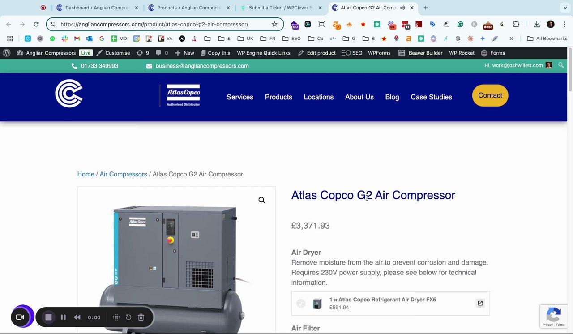Click the Atlas Copco compressor product image
573x334 pixels.
coord(176,269)
